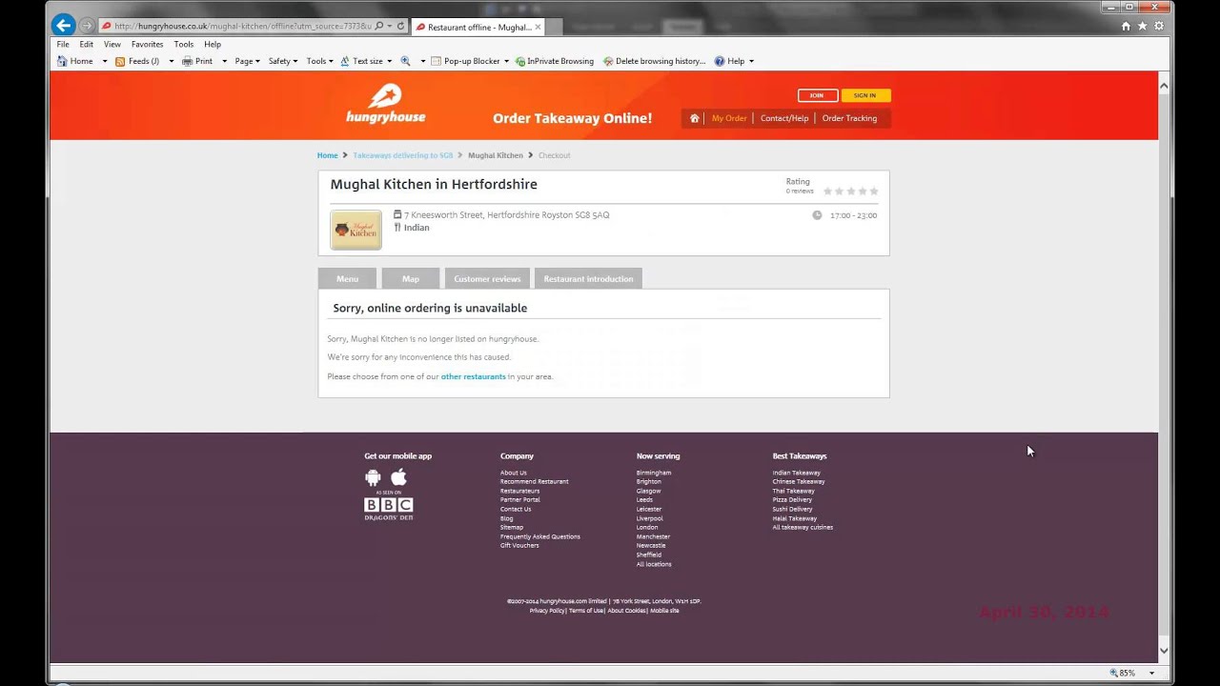Open Frequently Asked Questions footer link
Image resolution: width=1220 pixels, height=686 pixels.
tap(540, 536)
